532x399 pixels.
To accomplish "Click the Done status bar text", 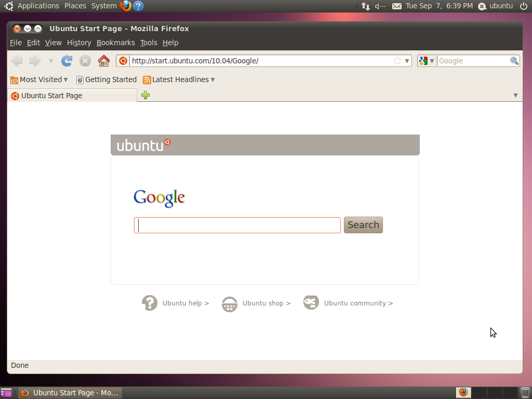I will click(x=20, y=365).
